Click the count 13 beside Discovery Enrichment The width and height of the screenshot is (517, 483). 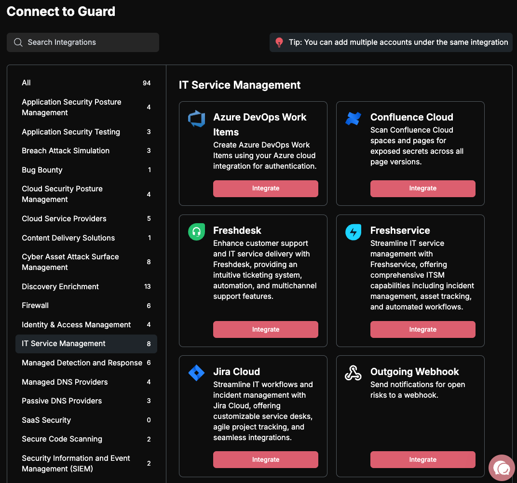148,287
